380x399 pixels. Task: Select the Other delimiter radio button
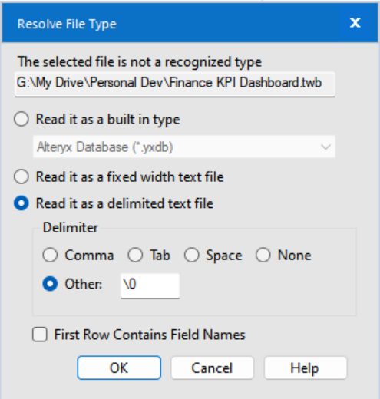(50, 284)
